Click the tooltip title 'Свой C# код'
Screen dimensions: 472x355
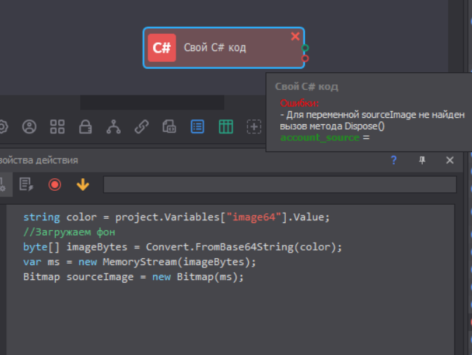306,86
